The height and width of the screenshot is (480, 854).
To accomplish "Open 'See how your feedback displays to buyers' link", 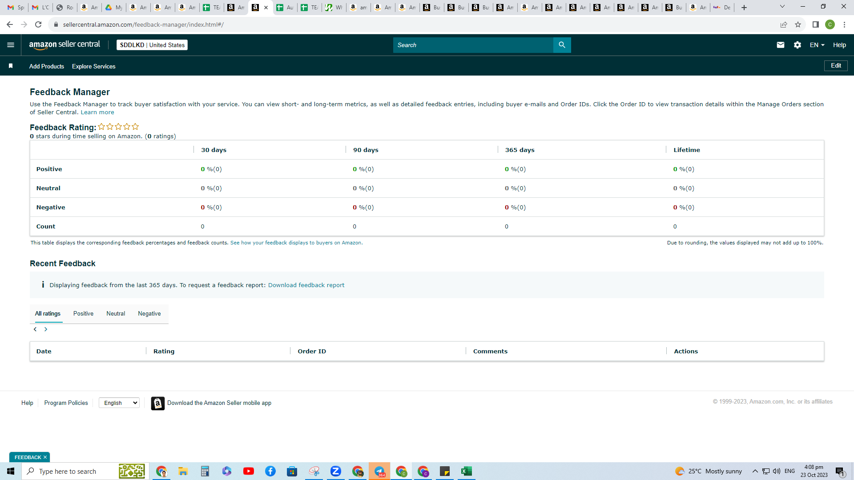I will tap(296, 243).
